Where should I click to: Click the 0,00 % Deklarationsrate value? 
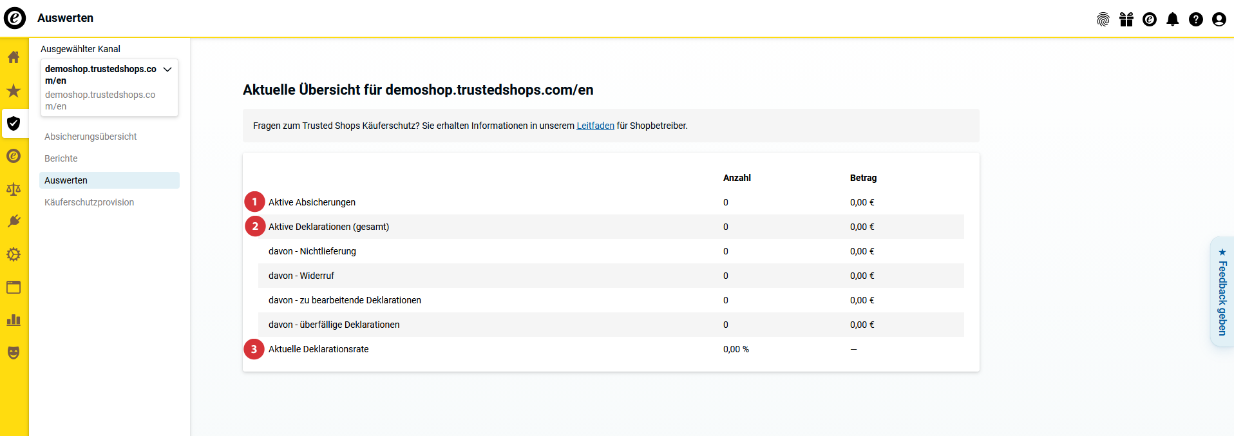tap(736, 349)
